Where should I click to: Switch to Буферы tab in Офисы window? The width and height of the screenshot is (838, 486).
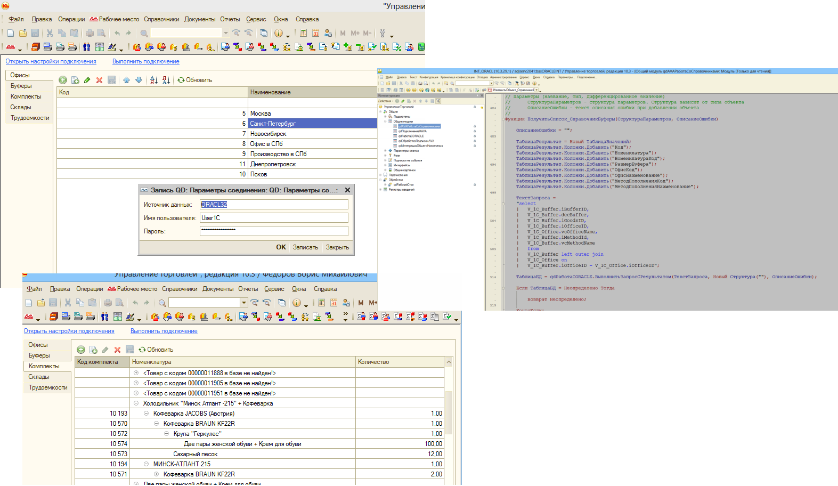(x=21, y=86)
